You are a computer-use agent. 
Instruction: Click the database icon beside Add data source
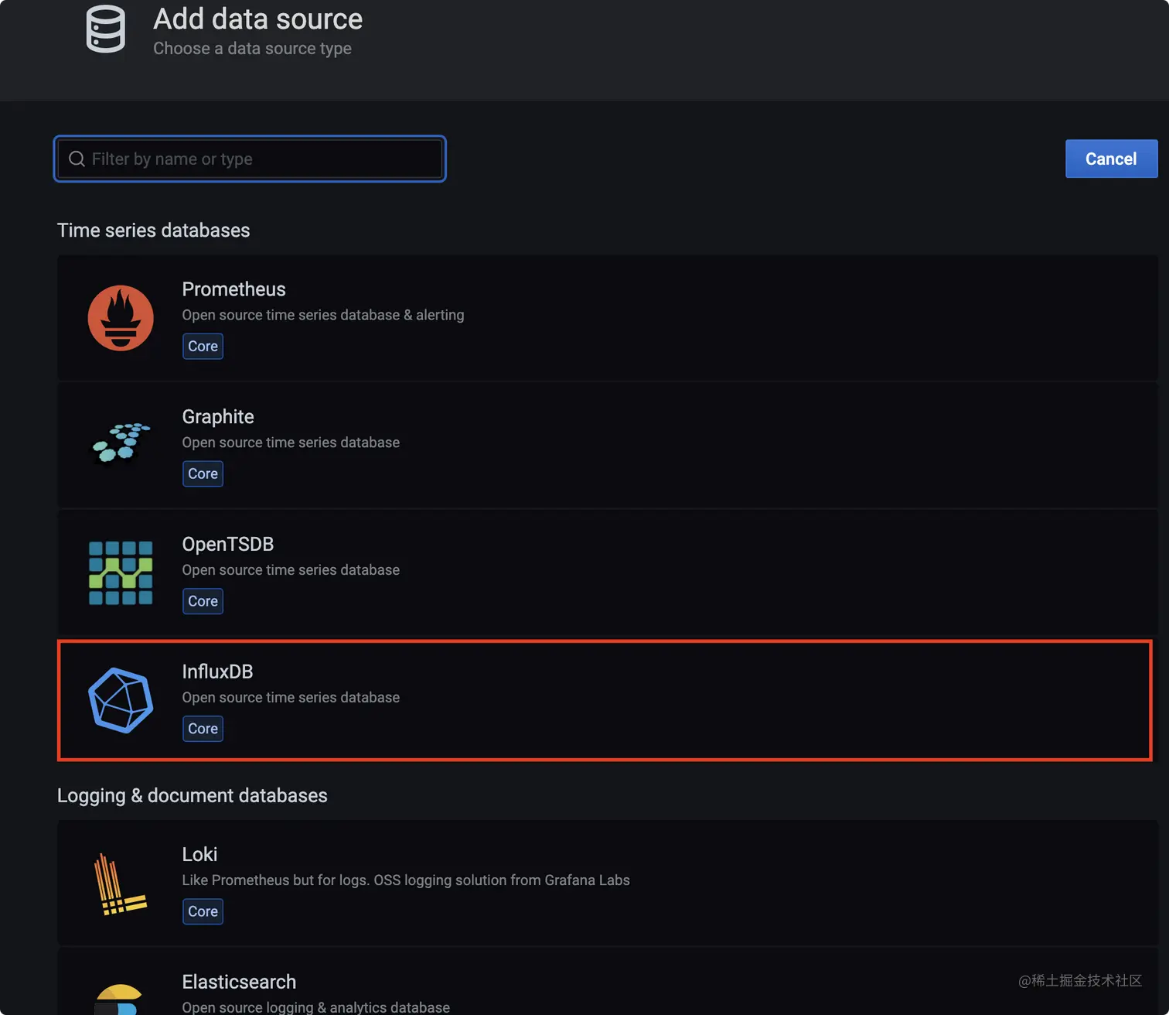[106, 29]
